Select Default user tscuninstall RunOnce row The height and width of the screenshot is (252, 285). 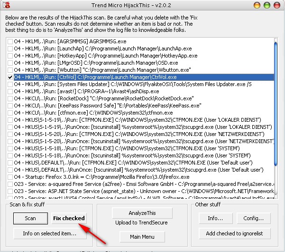tap(138, 170)
